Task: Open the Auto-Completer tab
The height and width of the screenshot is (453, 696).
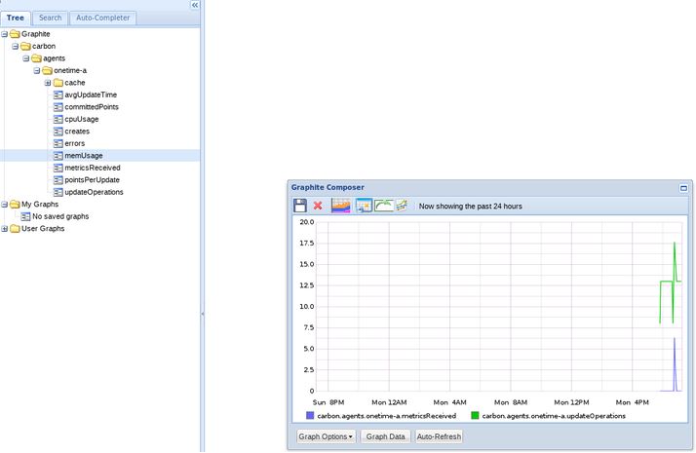Action: point(102,18)
